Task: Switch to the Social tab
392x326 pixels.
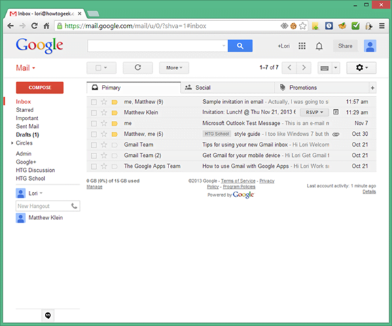Action: pos(228,88)
